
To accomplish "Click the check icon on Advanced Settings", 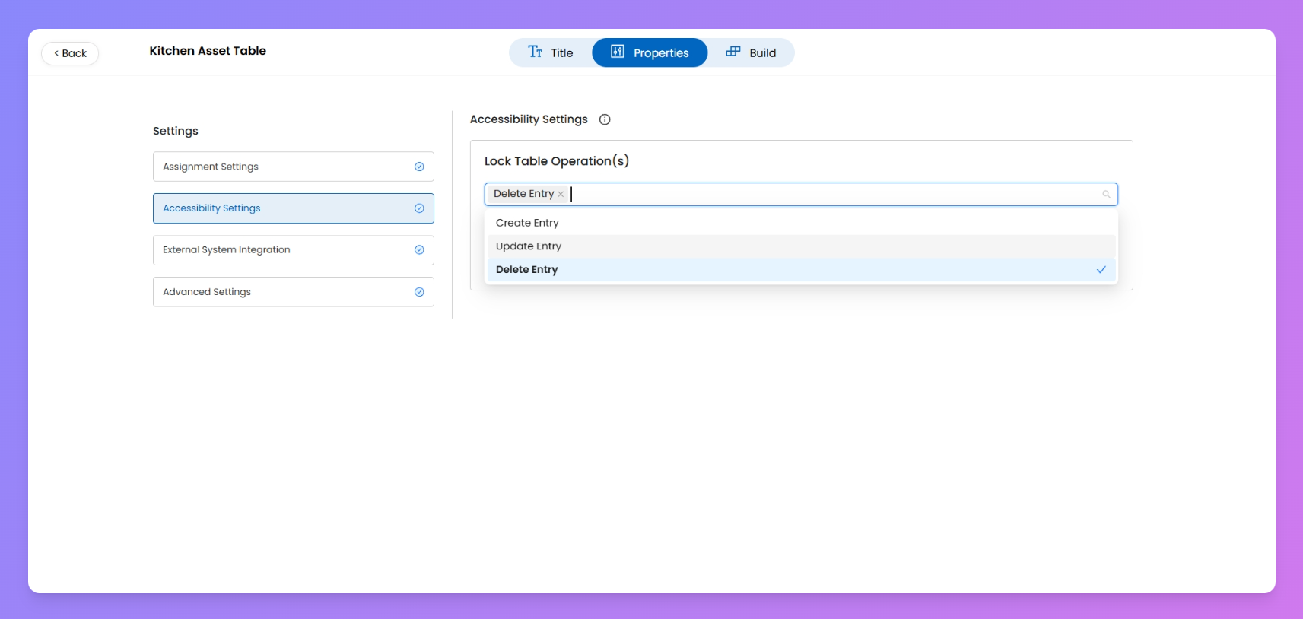I will pos(419,292).
